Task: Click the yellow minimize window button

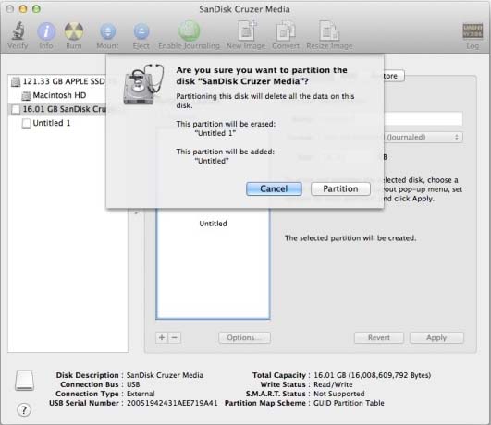Action: coord(23,9)
